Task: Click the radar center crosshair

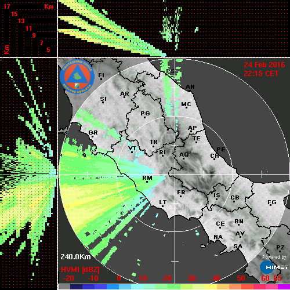Action: coord(175,174)
